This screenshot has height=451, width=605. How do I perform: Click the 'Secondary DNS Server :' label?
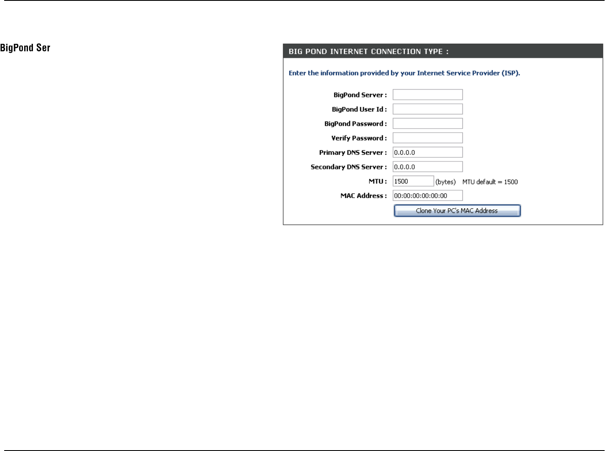349,167
